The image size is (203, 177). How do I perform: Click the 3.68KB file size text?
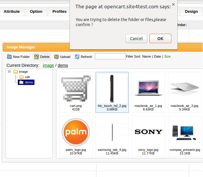pos(112,109)
